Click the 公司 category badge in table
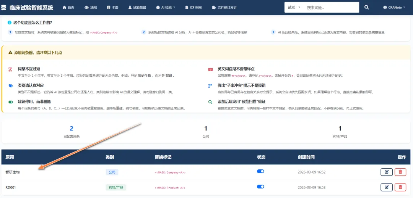 (x=112, y=172)
